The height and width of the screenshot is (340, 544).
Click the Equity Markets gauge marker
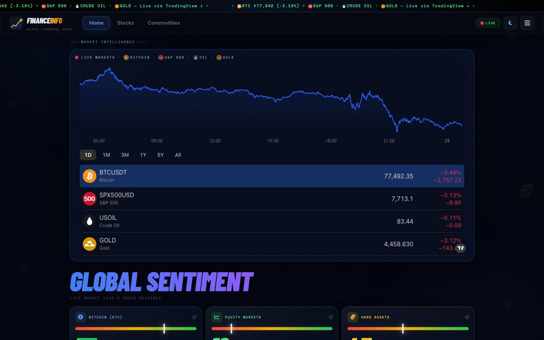tap(231, 329)
